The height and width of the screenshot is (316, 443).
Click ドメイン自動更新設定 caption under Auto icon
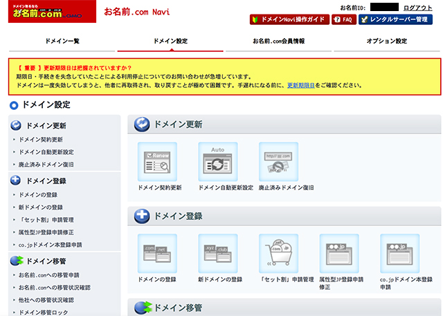(x=226, y=187)
